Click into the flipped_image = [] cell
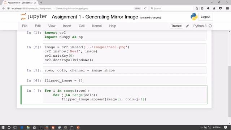Viewport: 231px width, 130px height. pos(125,81)
